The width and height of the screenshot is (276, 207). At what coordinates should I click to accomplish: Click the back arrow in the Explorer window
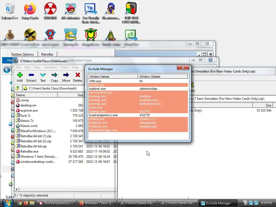pos(7,70)
